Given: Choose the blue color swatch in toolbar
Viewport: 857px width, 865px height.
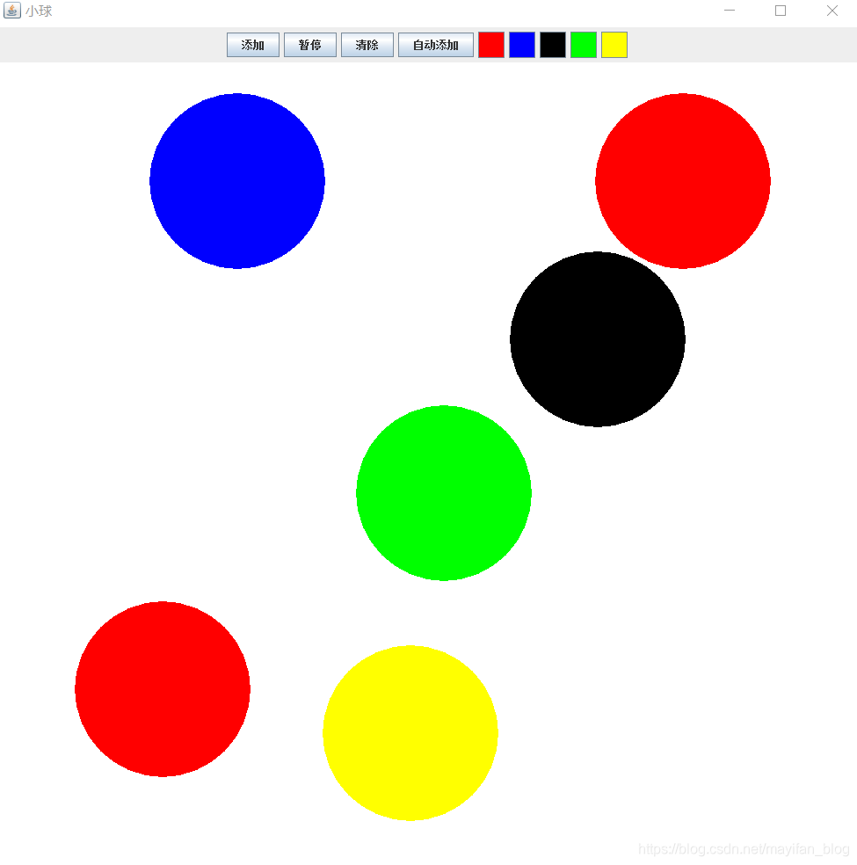Looking at the screenshot, I should [x=522, y=45].
